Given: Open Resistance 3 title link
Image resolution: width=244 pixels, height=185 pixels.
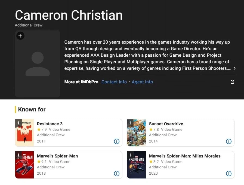Looking at the screenshot, I should click(50, 124).
